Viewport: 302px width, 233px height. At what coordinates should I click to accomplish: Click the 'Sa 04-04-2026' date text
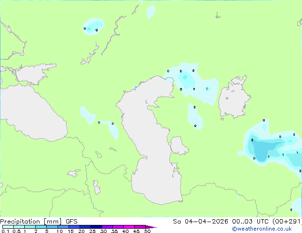point(201,222)
